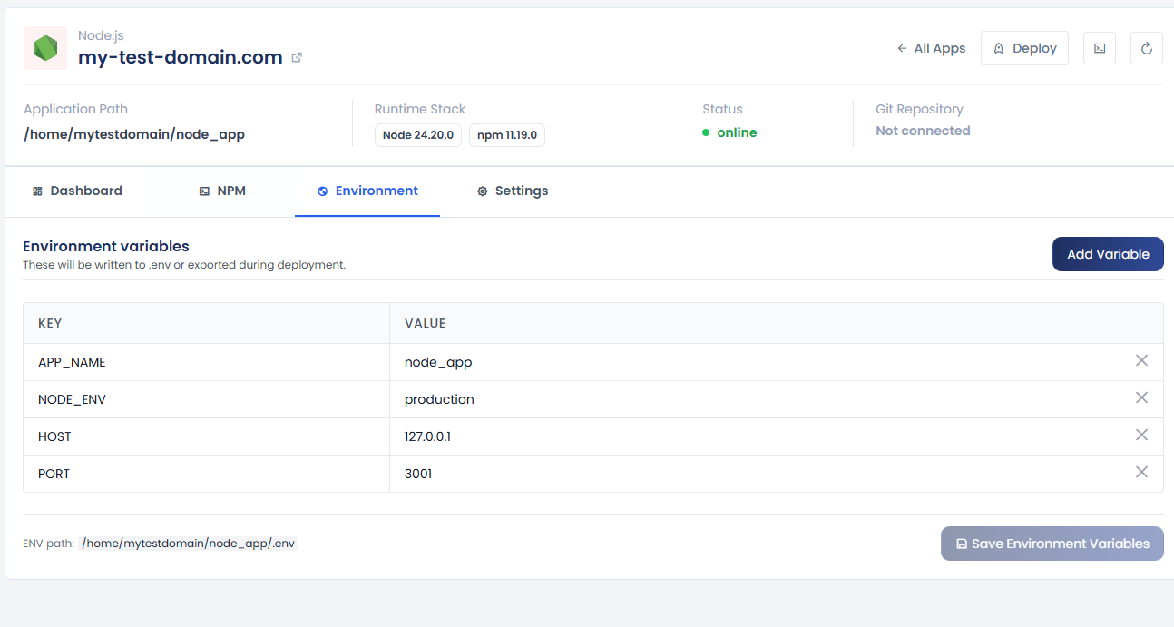Open the NPM tab
This screenshot has width=1174, height=627.
coord(222,191)
